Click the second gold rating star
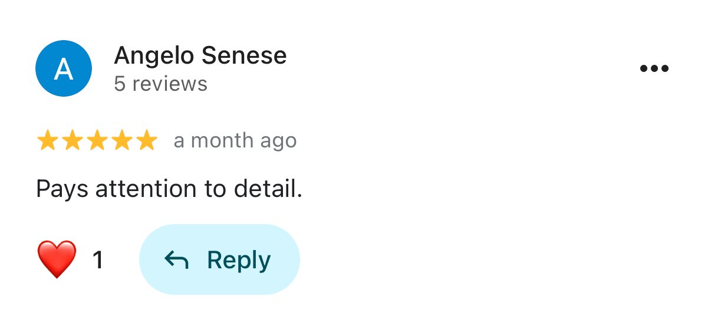The image size is (711, 309). click(72, 142)
